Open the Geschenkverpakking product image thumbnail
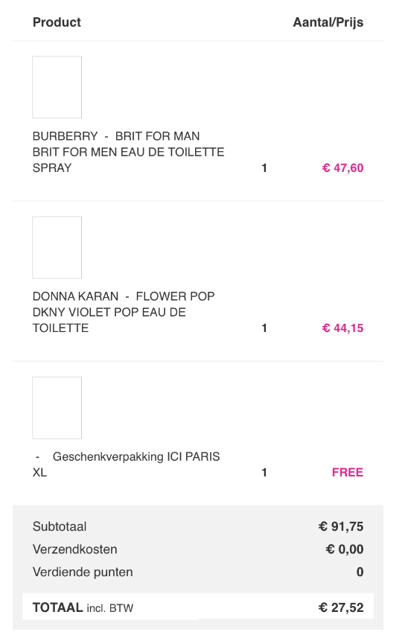Viewport: 405px width, 635px height. [x=57, y=408]
